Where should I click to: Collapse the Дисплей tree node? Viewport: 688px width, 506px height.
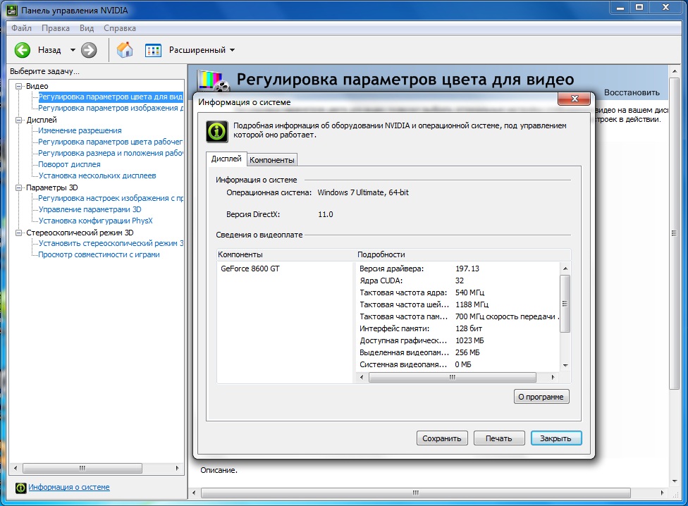pos(19,120)
